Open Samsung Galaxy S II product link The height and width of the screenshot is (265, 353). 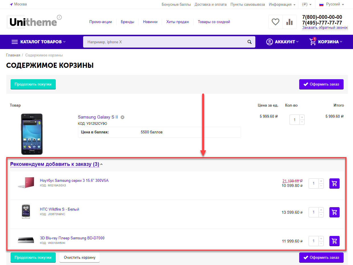coord(98,117)
